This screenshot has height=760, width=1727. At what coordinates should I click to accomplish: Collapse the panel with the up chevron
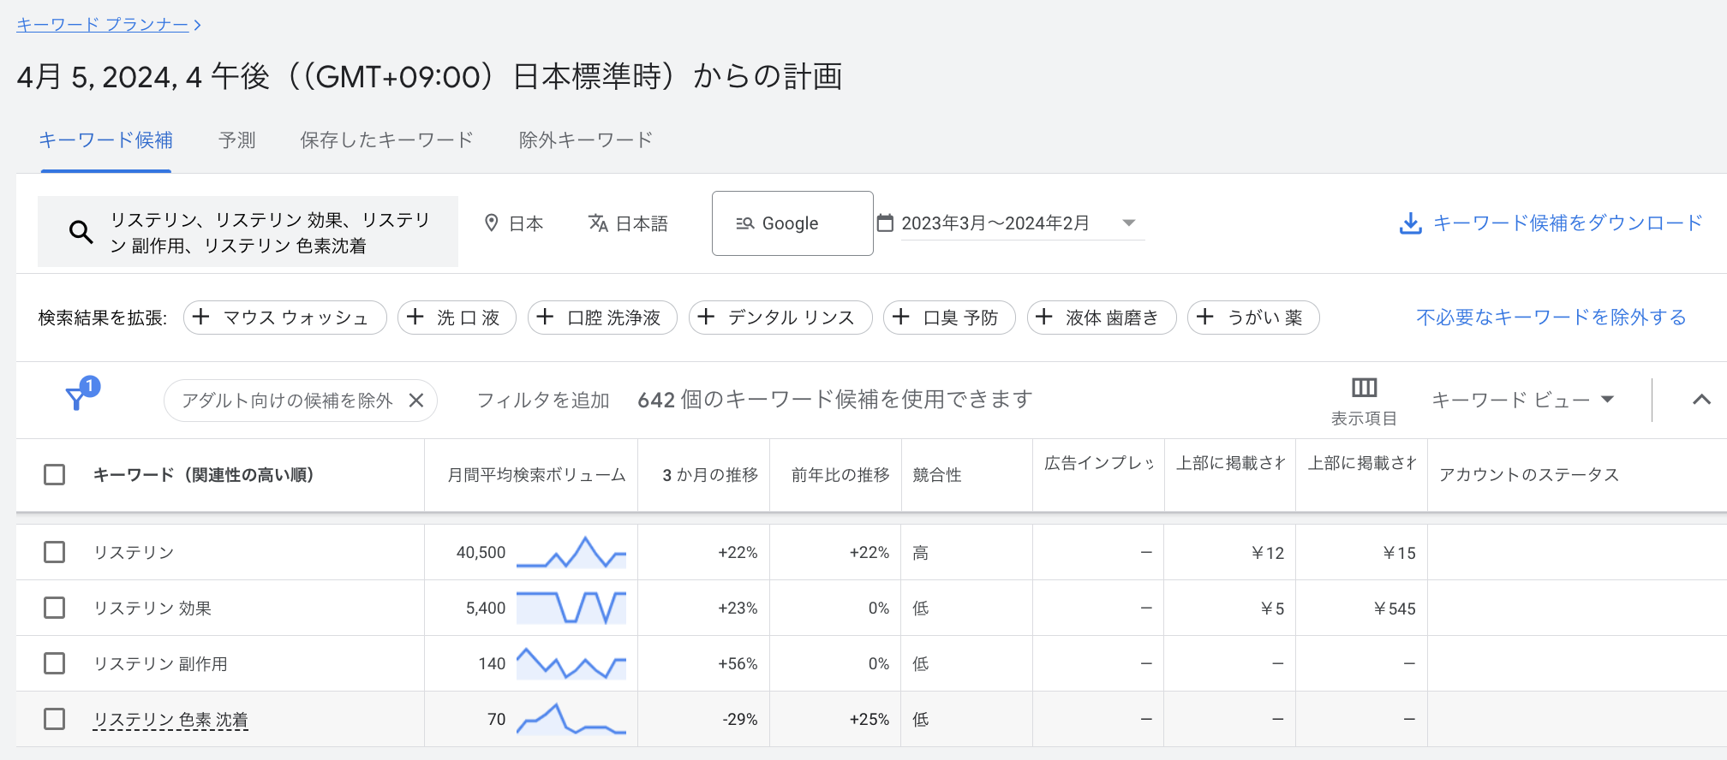click(1701, 400)
